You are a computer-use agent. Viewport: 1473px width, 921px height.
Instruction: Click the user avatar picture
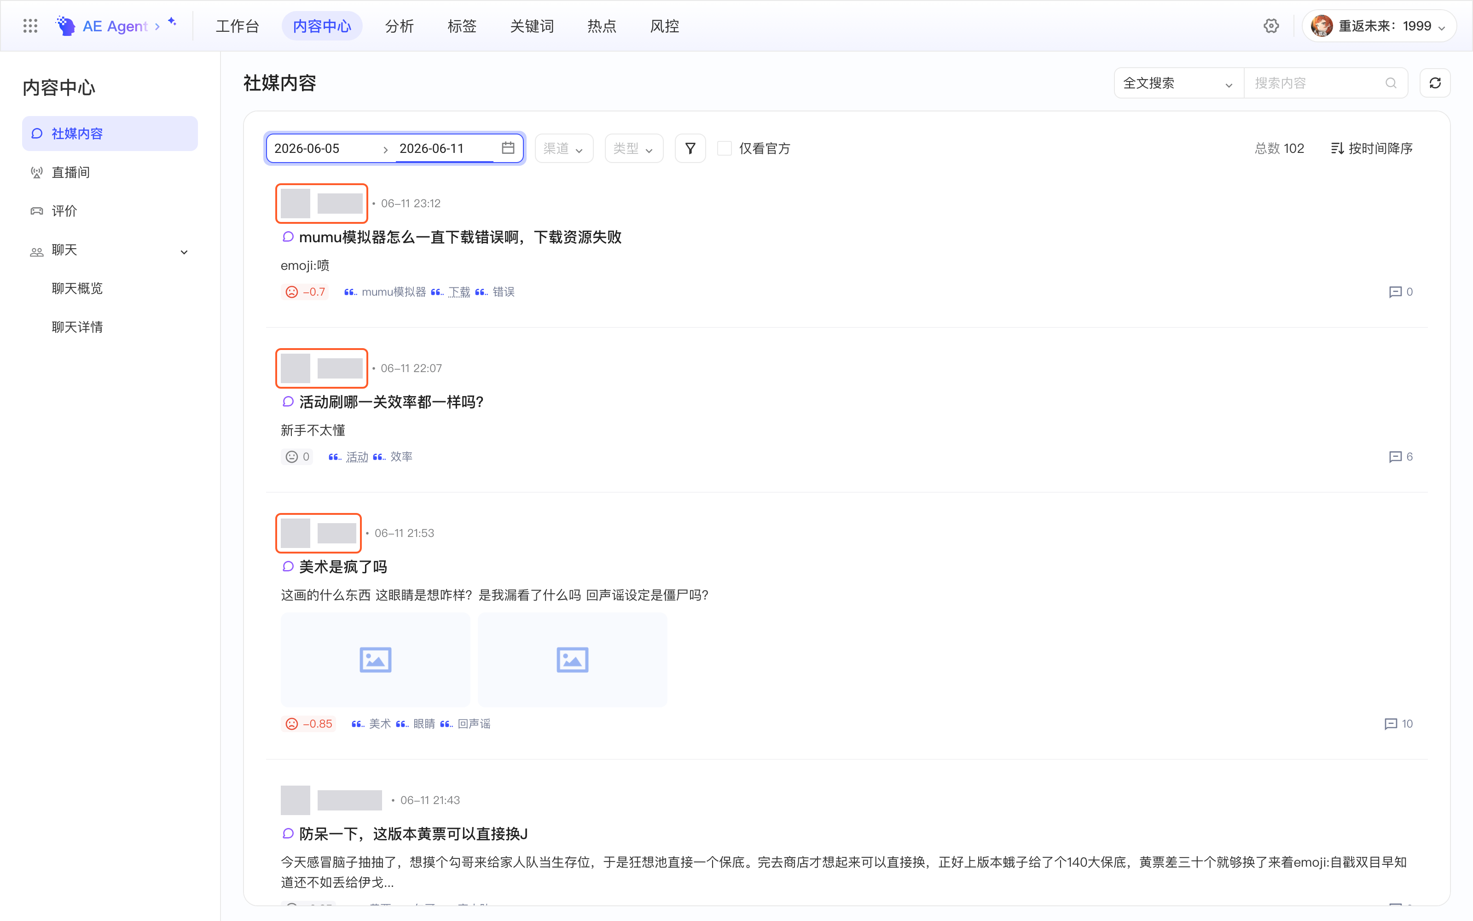pyautogui.click(x=1322, y=26)
